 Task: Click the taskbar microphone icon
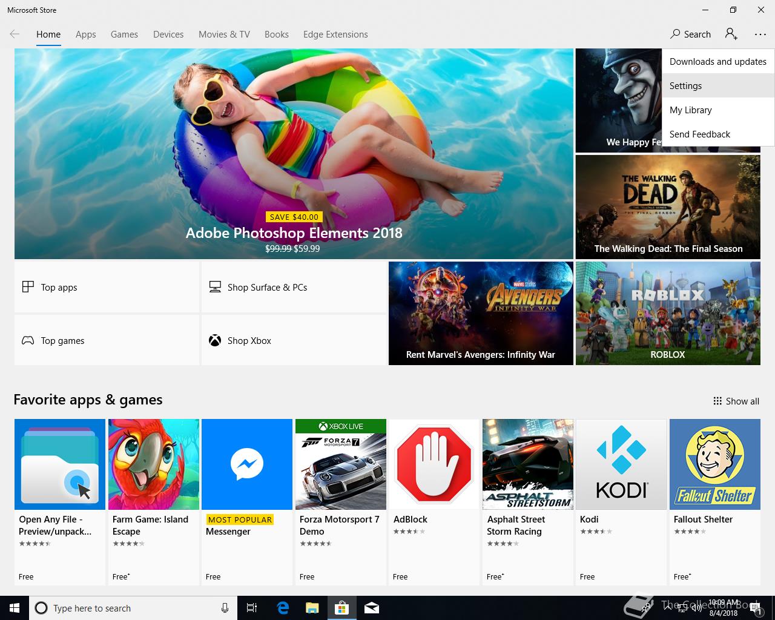coord(225,608)
